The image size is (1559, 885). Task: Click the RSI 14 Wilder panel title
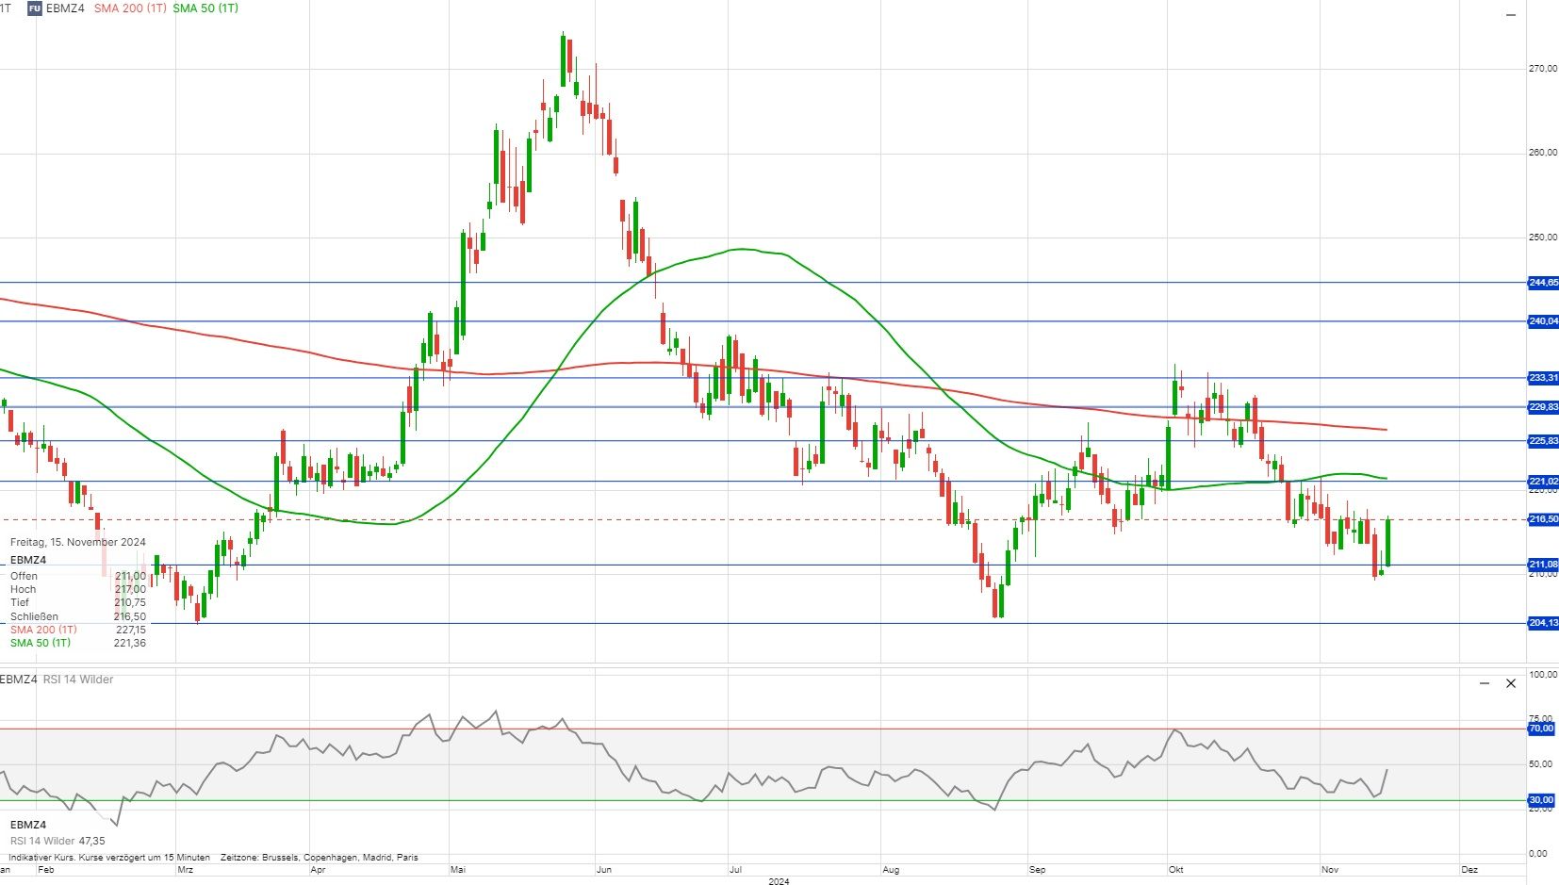(77, 680)
